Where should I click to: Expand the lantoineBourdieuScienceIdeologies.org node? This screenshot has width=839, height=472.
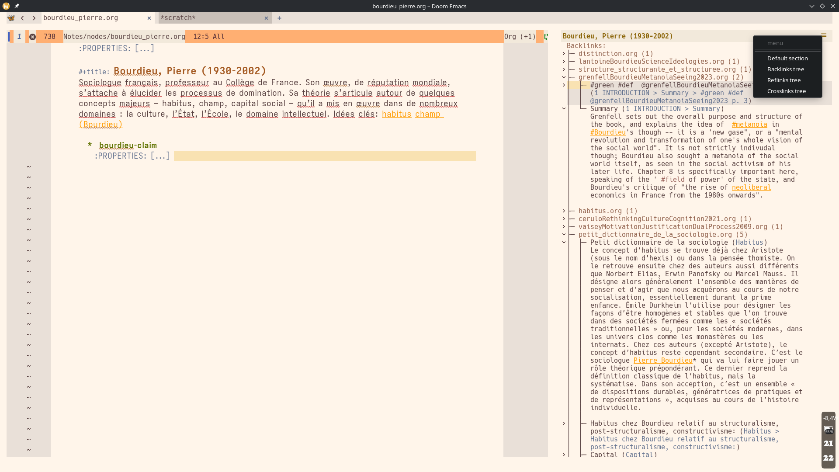[564, 62]
